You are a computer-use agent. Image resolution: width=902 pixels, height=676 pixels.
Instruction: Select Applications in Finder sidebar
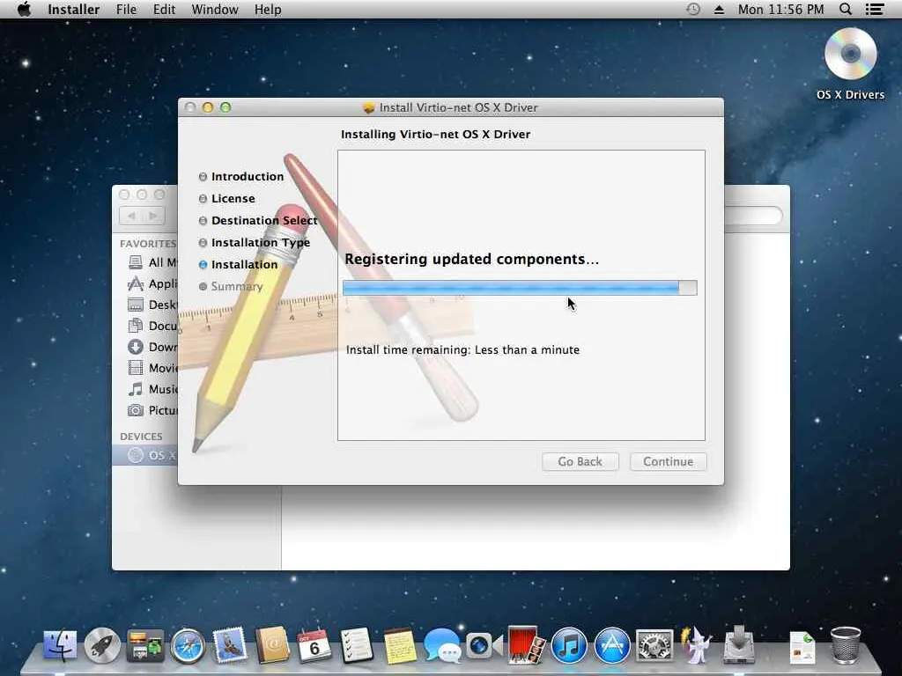point(152,284)
